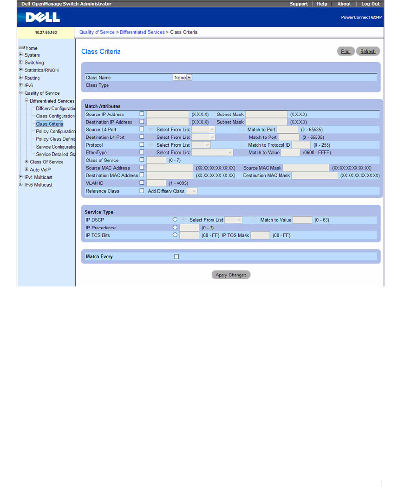Click Log Out in the top bar
This screenshot has height=487, width=418.
370,4
